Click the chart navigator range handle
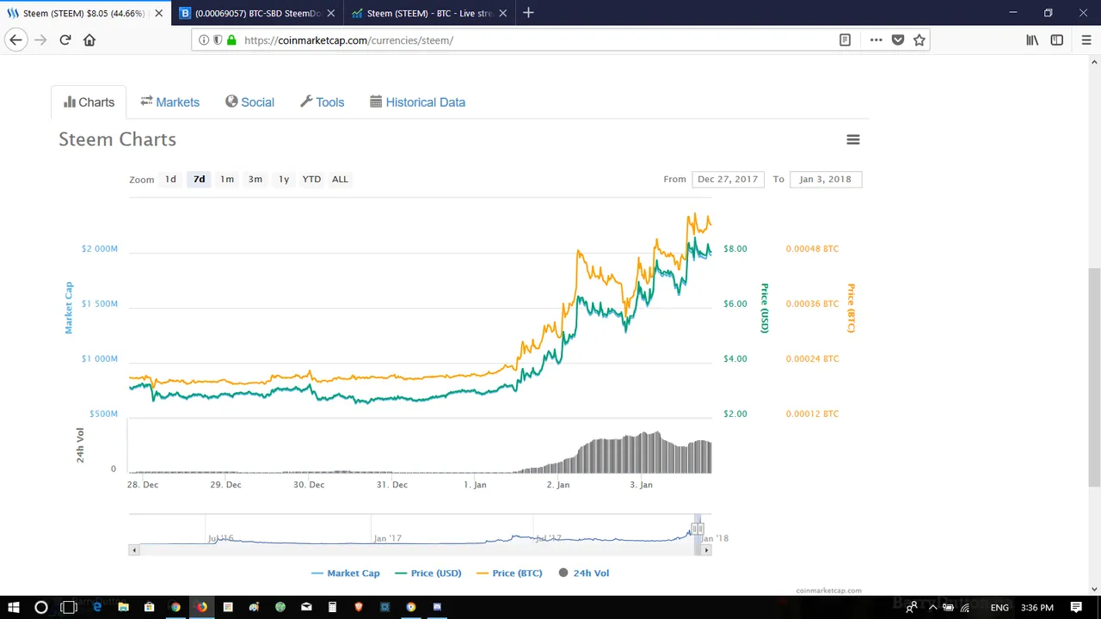The height and width of the screenshot is (619, 1101). [698, 529]
